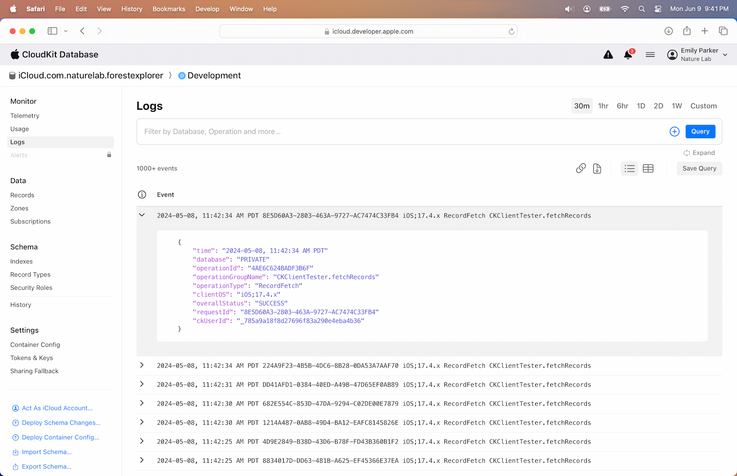Click the warning triangle alert icon
This screenshot has height=476, width=737.
(x=608, y=55)
